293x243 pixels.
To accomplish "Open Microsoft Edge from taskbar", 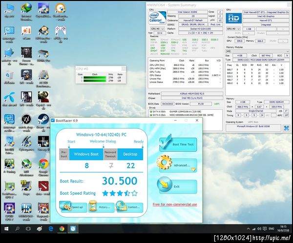I will pyautogui.click(x=51, y=229).
